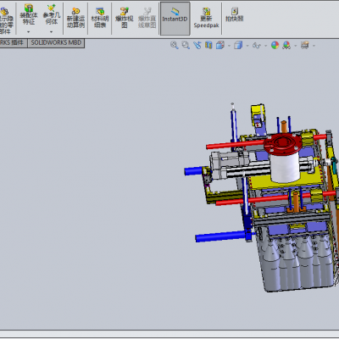339x339 pixels.
Task: Open the 装配体特征 assembly features tool
Action: tap(28, 14)
